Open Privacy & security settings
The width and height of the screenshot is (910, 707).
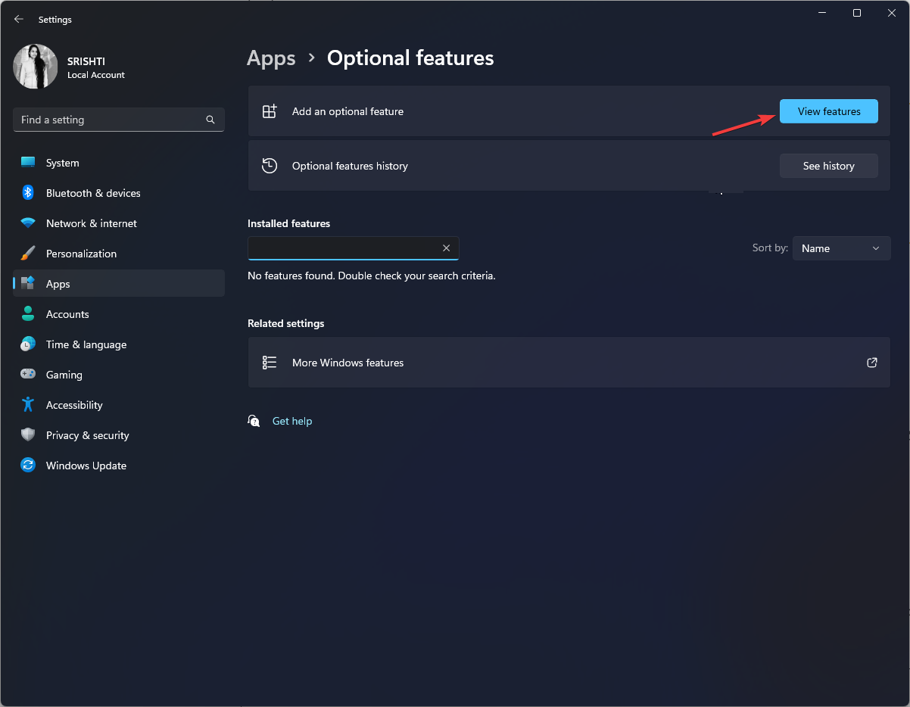[119, 435]
